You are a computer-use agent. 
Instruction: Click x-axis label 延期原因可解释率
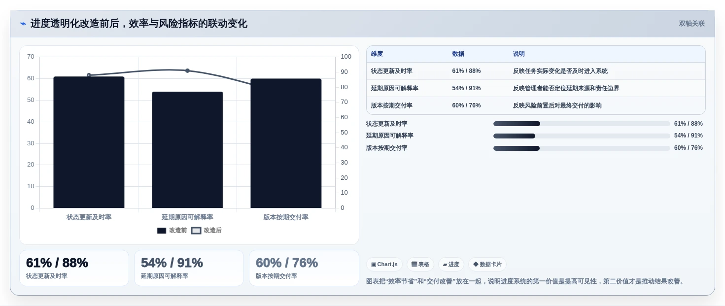point(187,217)
